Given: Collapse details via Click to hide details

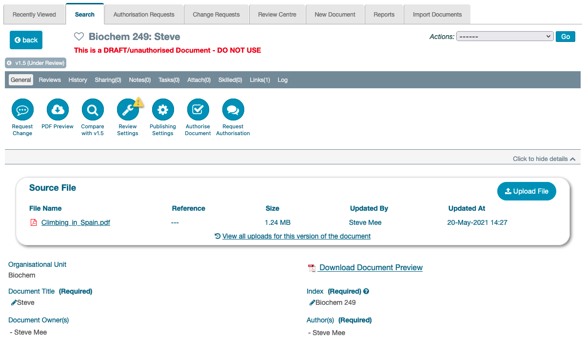Looking at the screenshot, I should [x=544, y=159].
